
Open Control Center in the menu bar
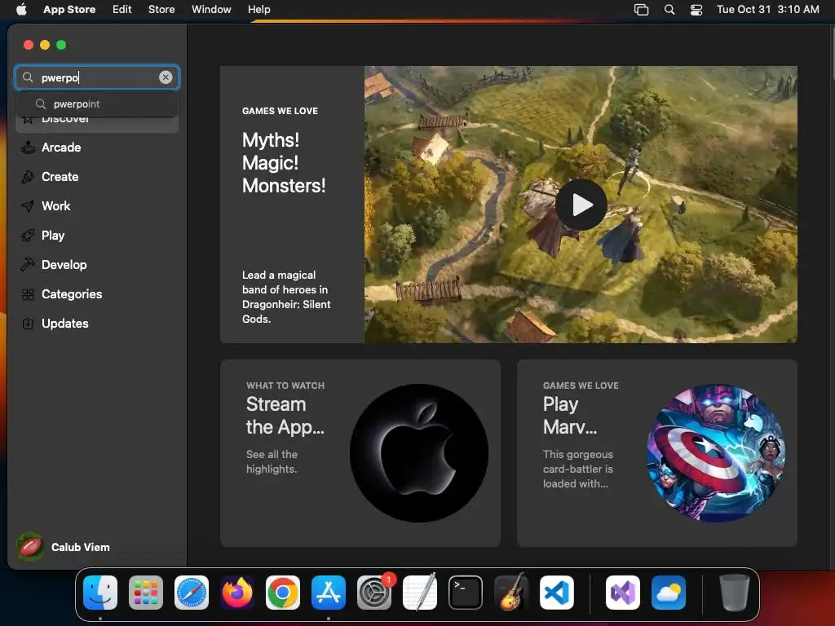click(x=696, y=10)
